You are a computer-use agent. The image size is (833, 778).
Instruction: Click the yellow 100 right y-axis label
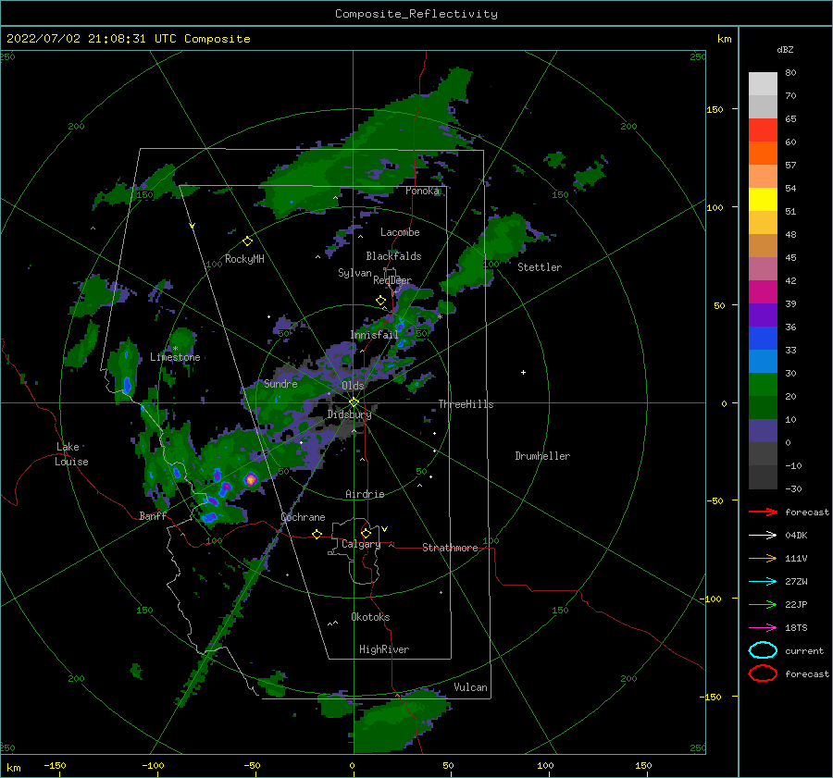tap(715, 207)
